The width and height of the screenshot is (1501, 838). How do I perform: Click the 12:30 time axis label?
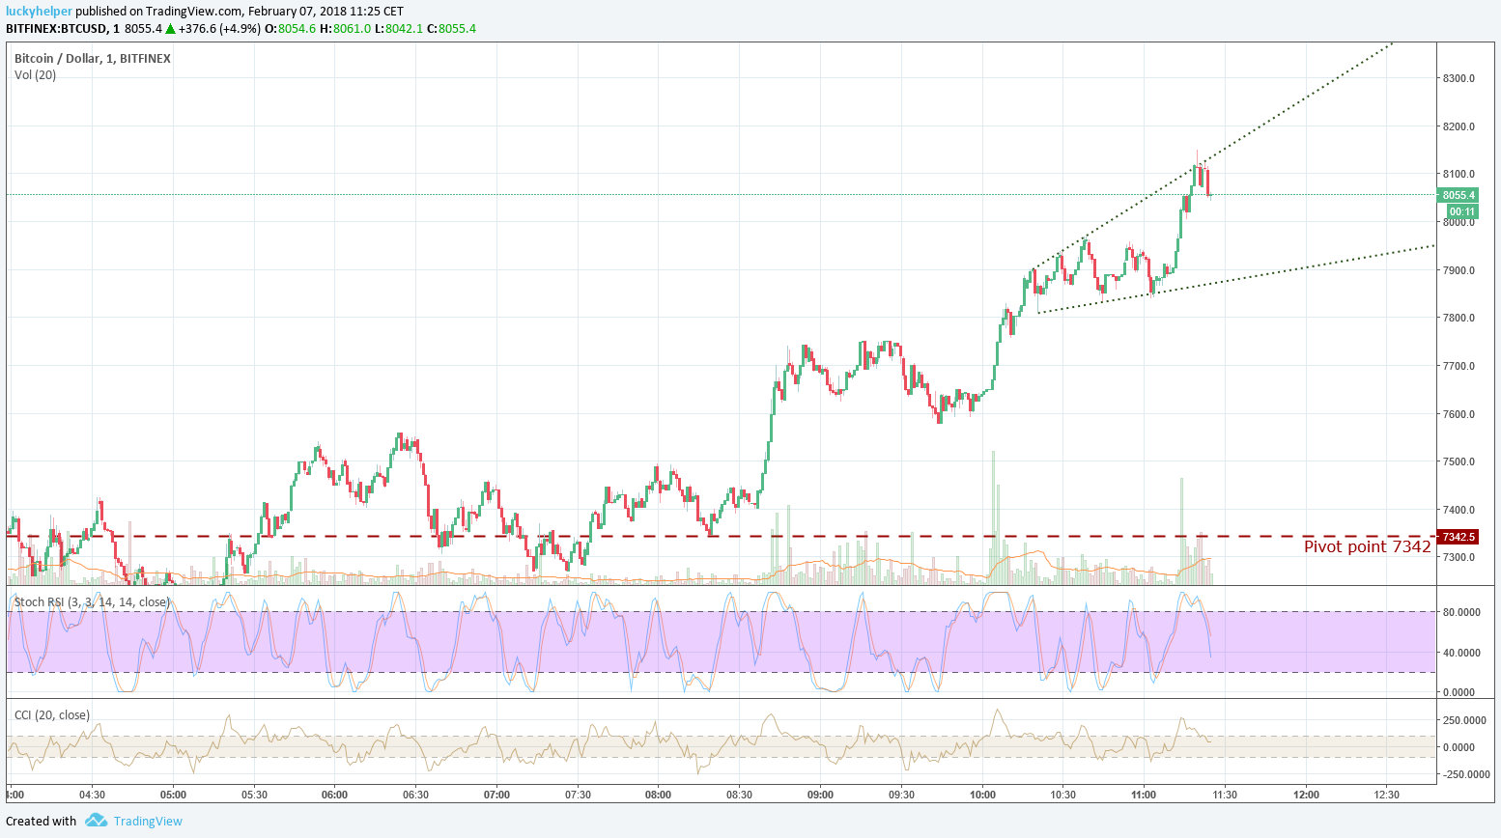click(1386, 795)
